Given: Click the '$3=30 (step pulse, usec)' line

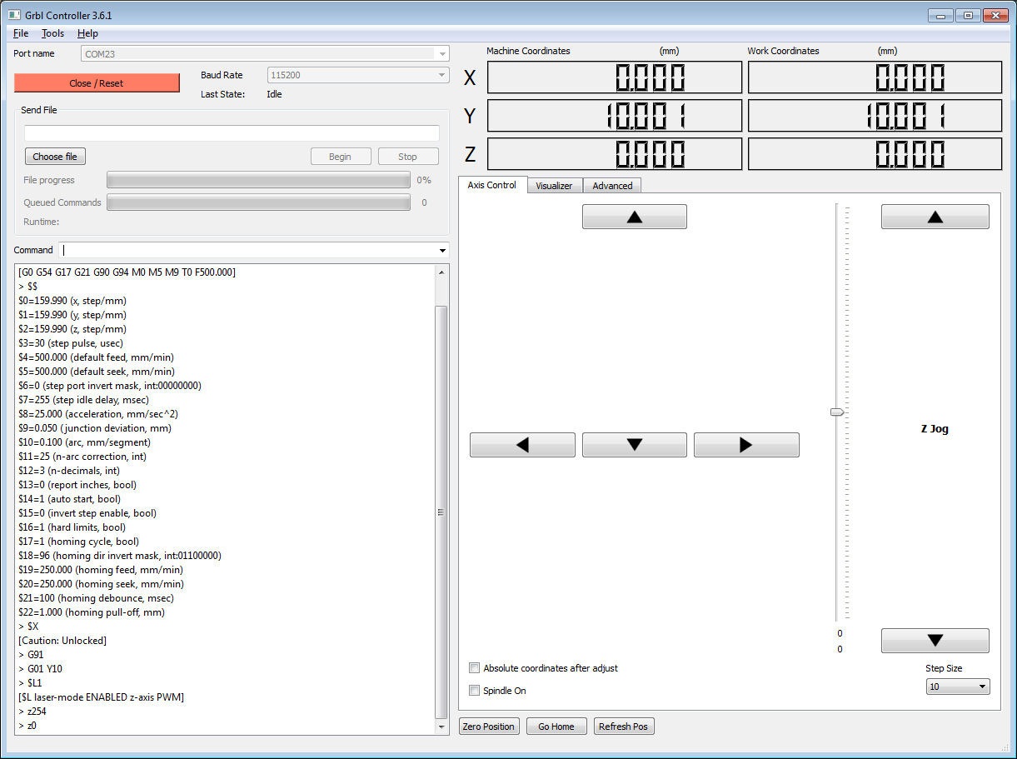Looking at the screenshot, I should point(72,343).
